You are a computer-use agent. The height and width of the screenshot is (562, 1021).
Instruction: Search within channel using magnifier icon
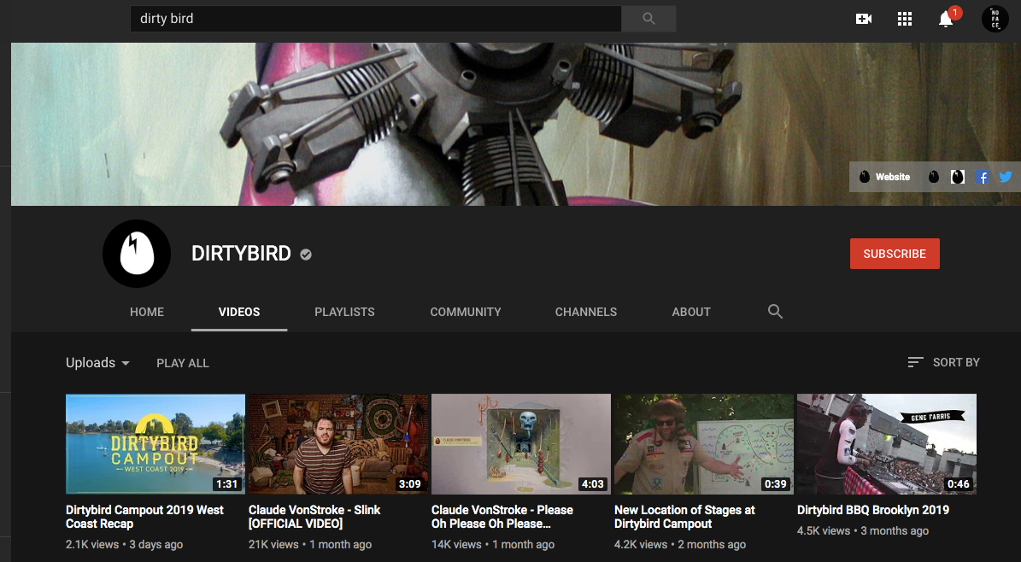[x=775, y=311]
